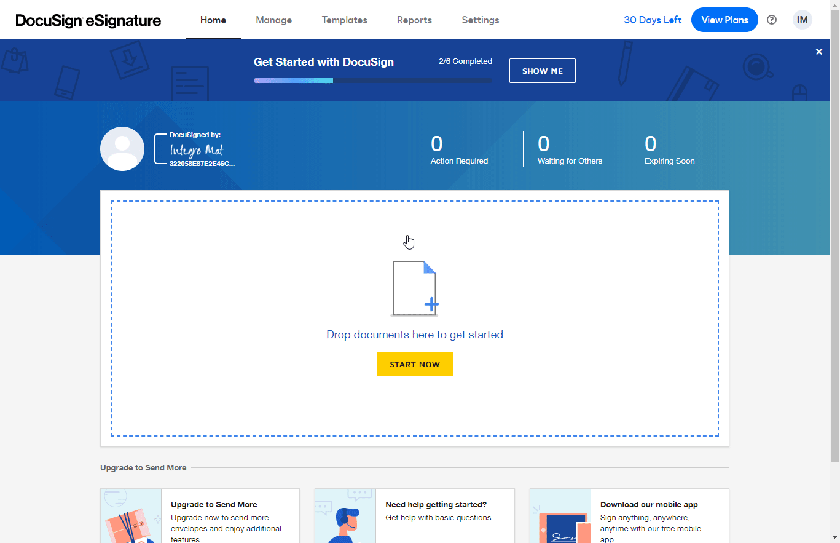This screenshot has width=840, height=543.
Task: Open the Reports tab
Action: [x=414, y=20]
